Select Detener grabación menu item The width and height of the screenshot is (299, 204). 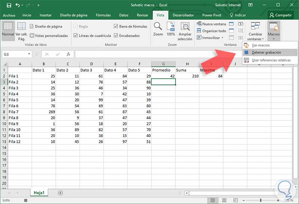click(270, 52)
